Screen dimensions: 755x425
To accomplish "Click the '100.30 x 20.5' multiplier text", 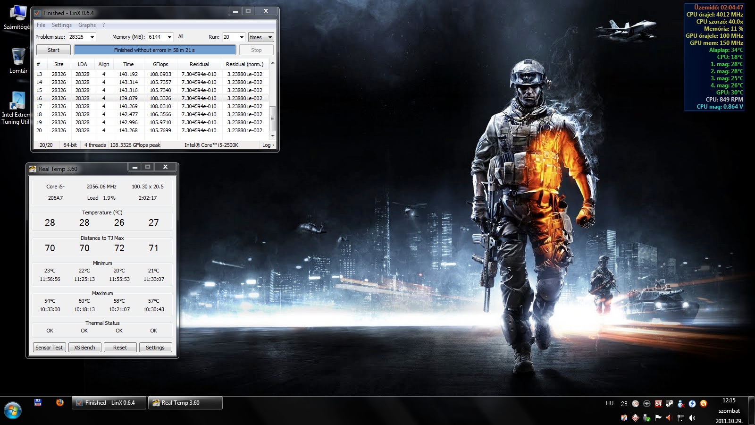I will click(x=148, y=187).
